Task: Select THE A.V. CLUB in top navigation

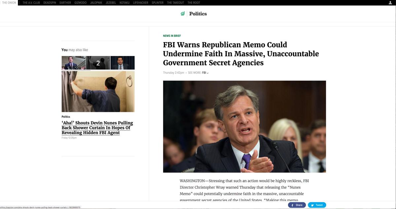Action: click(x=31, y=2)
